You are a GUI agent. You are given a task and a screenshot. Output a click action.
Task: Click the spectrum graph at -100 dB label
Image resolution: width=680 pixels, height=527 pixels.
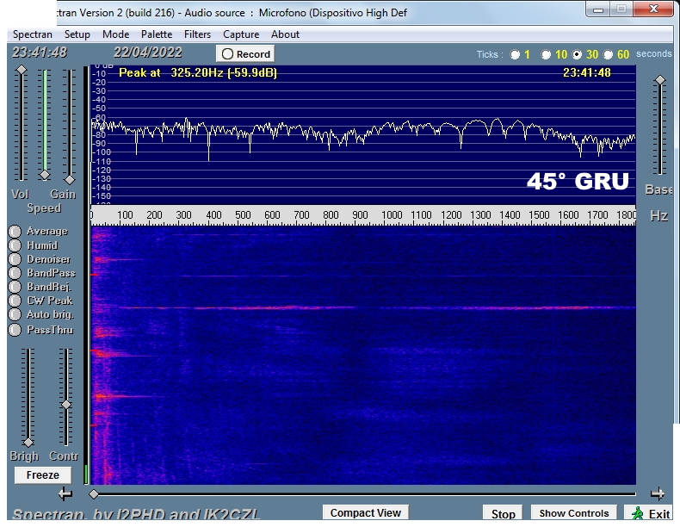102,152
